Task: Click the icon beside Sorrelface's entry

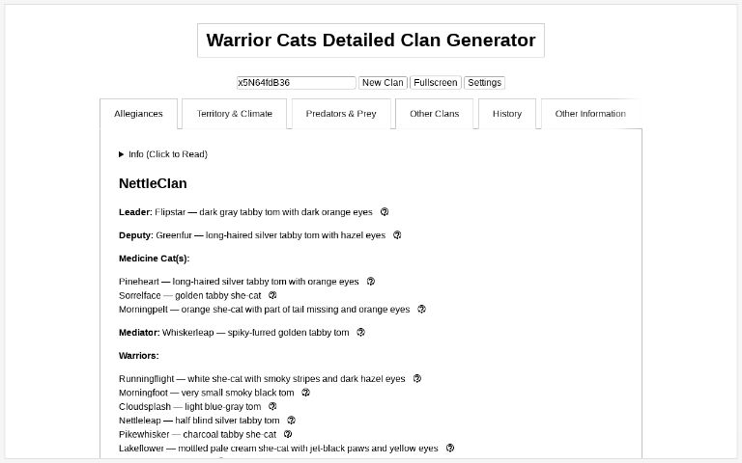Action: 272,296
